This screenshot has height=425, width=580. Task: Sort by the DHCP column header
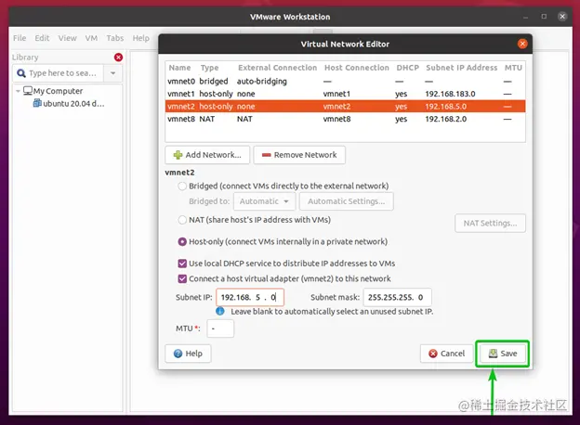tap(408, 68)
